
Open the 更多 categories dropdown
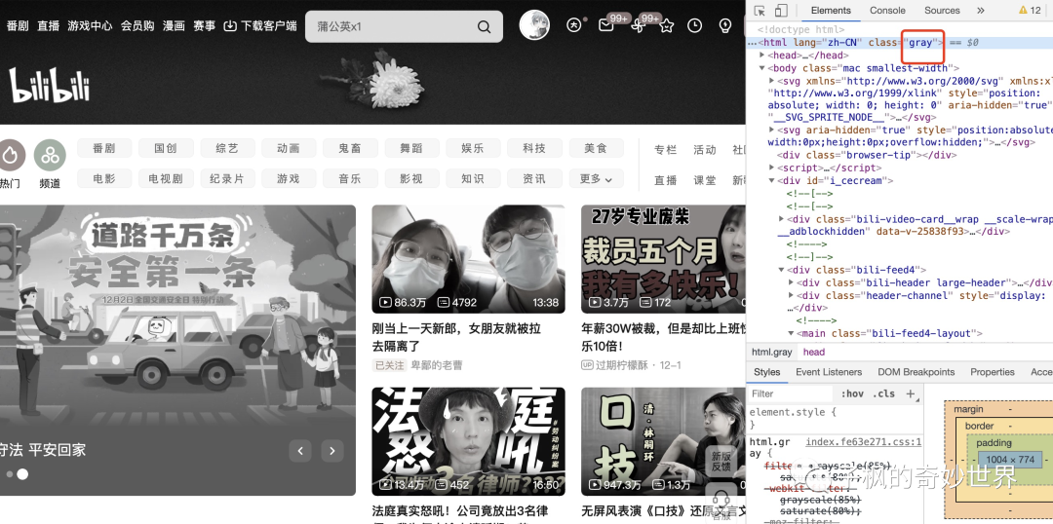(597, 179)
